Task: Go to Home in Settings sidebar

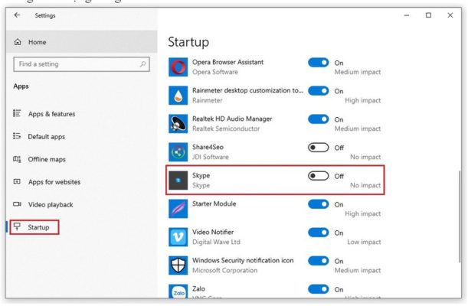Action: coord(81,42)
